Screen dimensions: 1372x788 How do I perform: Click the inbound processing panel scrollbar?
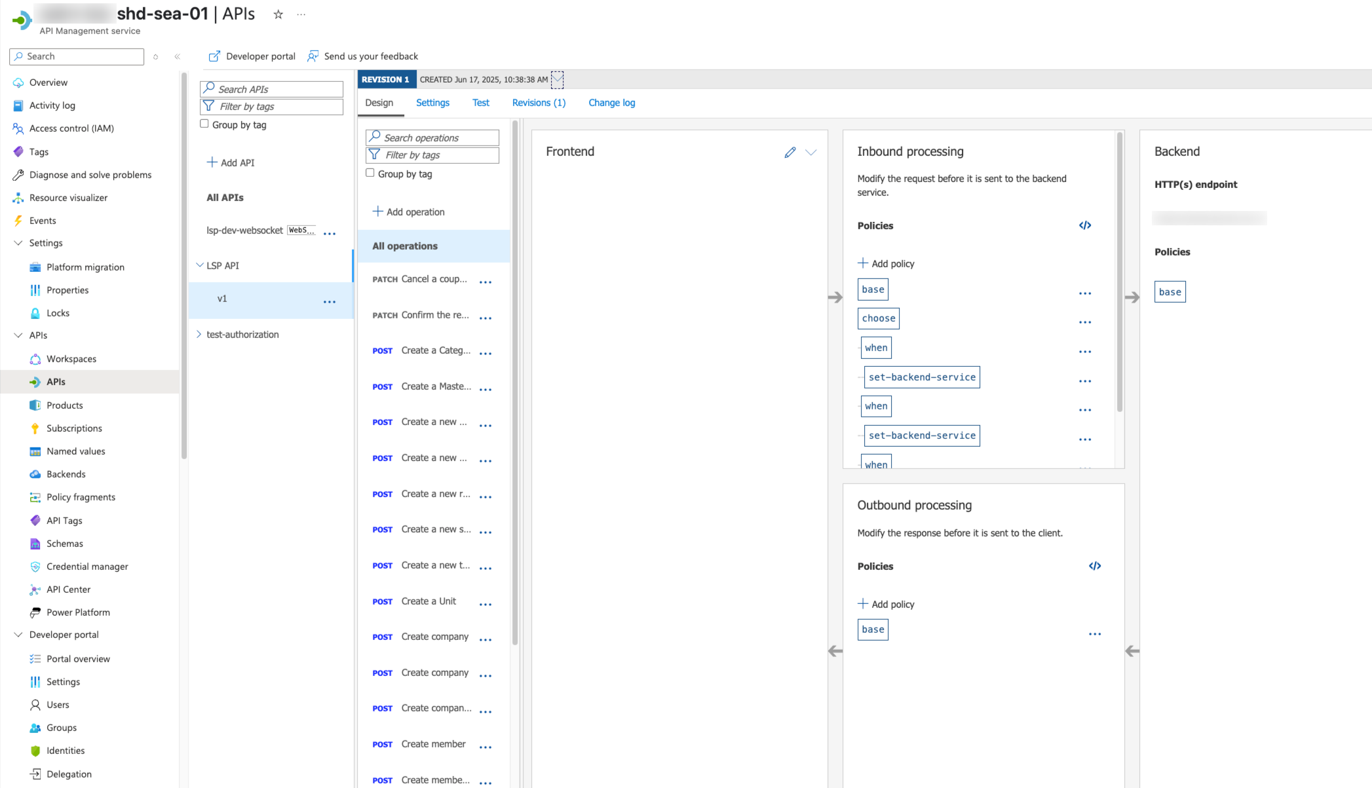click(x=1119, y=272)
